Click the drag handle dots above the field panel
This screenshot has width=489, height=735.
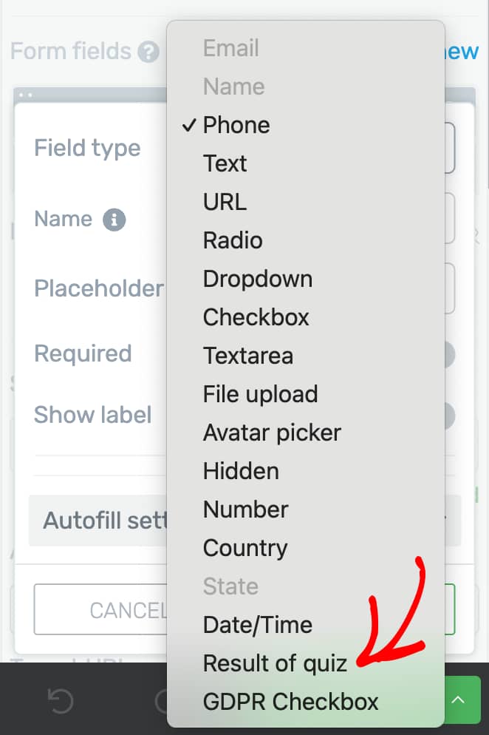(26, 95)
